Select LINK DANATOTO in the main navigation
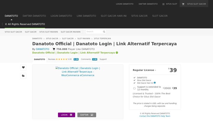The image size is (213, 133). click(86, 16)
